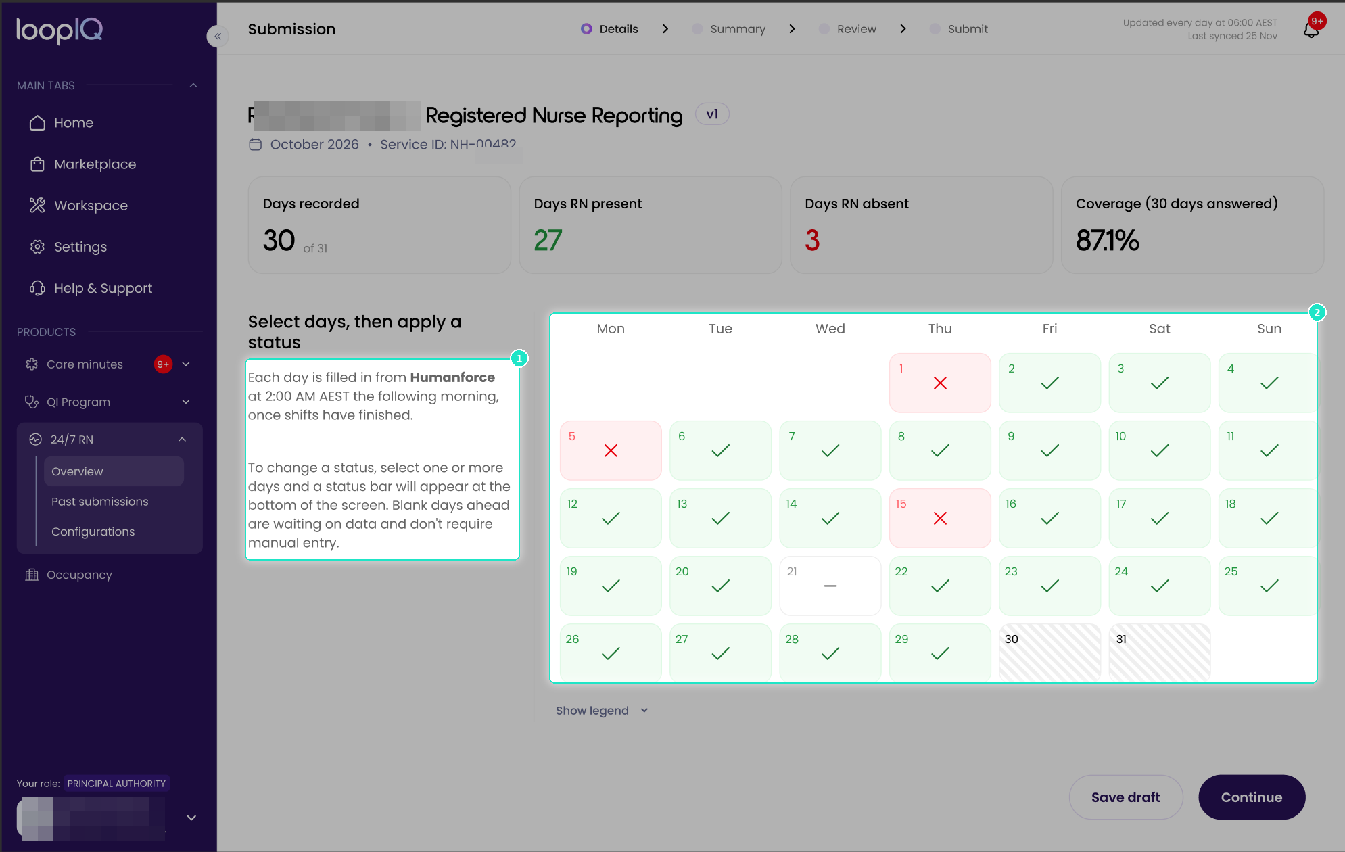Select the blank day 31 cell
This screenshot has width=1345, height=852.
1159,653
